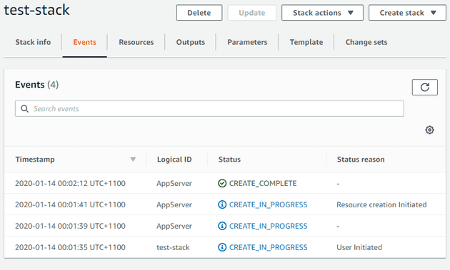
Task: Click info icon on 00:01:39 AppServer row
Action: point(222,226)
